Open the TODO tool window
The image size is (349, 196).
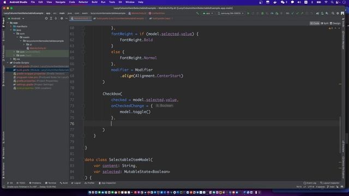pos(21,183)
